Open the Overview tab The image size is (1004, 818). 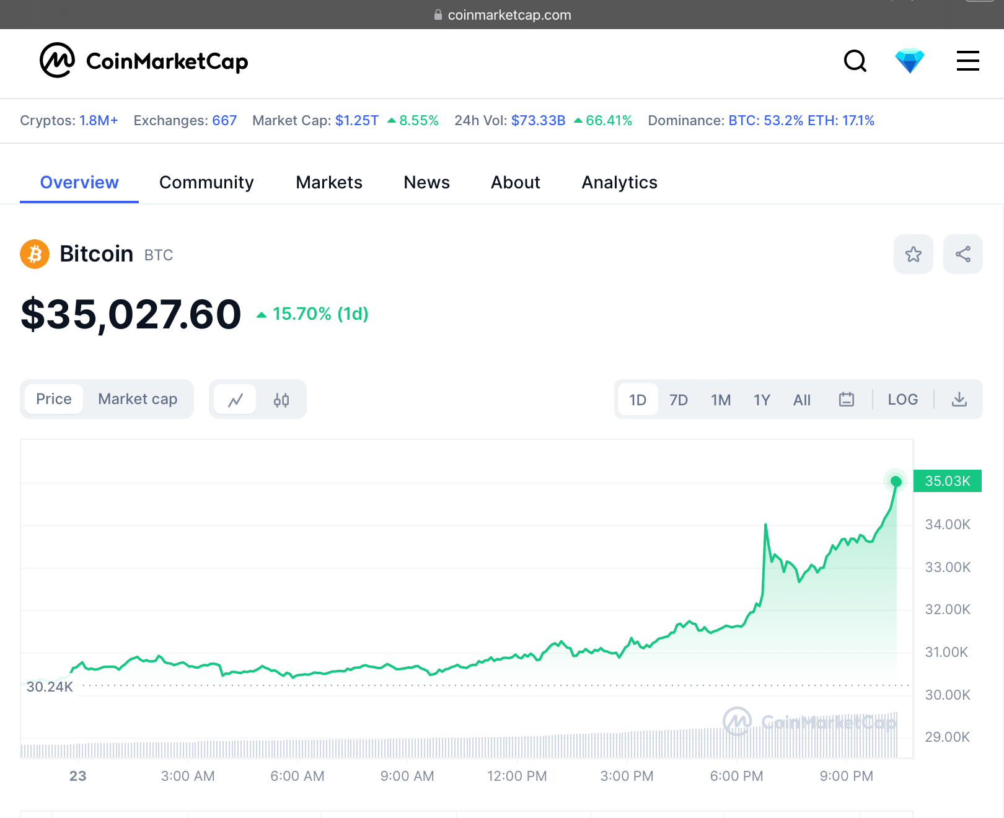point(79,182)
